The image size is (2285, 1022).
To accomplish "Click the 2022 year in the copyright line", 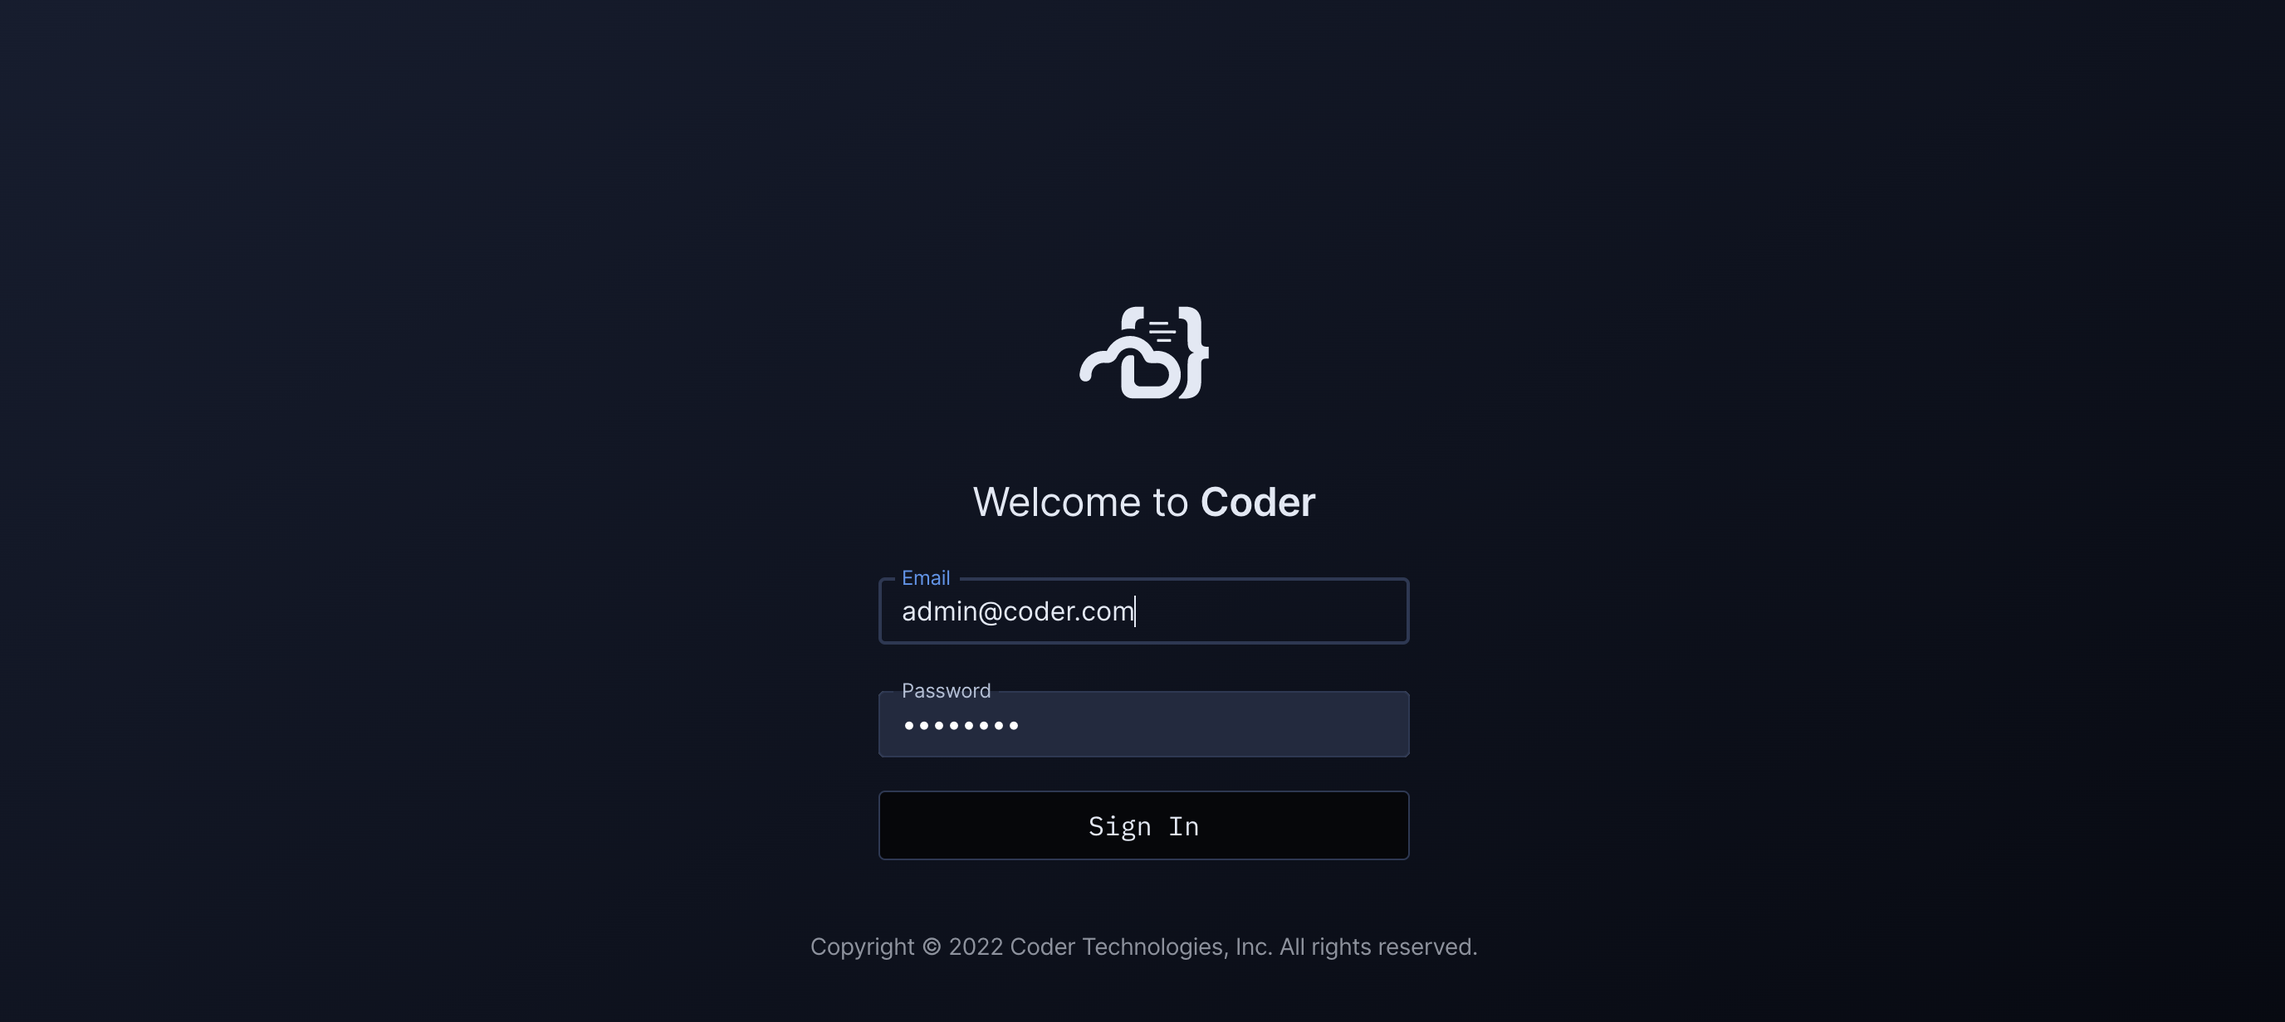I will point(976,947).
